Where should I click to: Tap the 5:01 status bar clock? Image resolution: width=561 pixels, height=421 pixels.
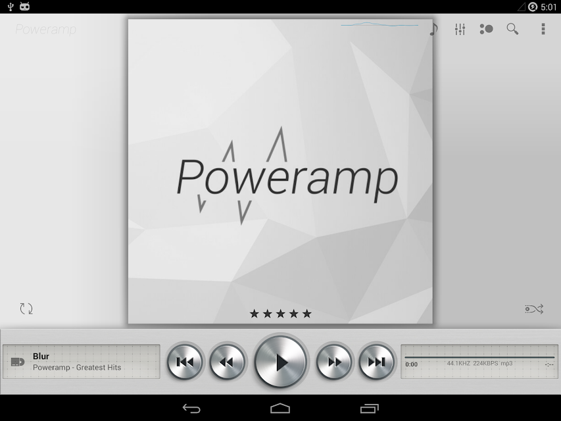549,7
